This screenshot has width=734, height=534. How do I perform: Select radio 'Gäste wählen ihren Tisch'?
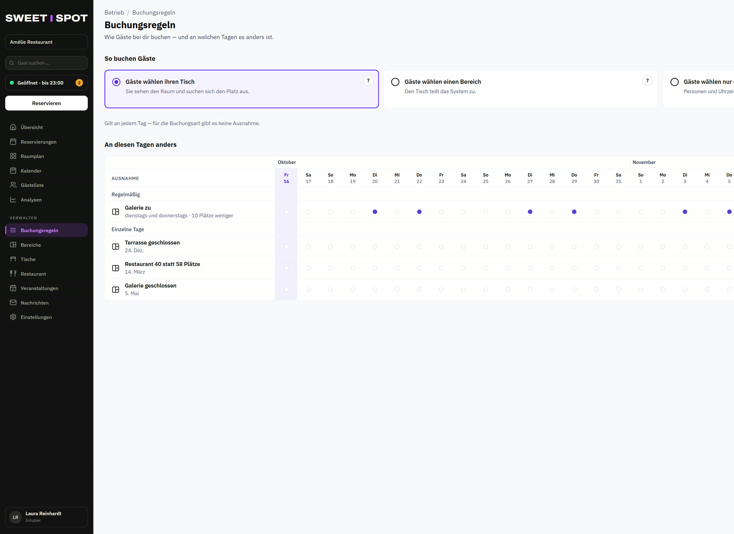click(116, 82)
